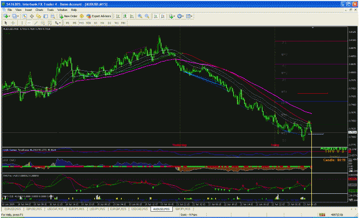Select the Cursor pointer tool
Image resolution: width=359 pixels, height=218 pixels.
click(6, 23)
